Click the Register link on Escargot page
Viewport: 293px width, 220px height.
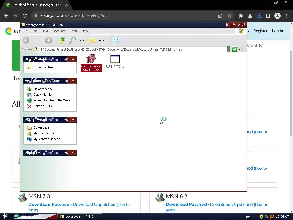point(260,31)
